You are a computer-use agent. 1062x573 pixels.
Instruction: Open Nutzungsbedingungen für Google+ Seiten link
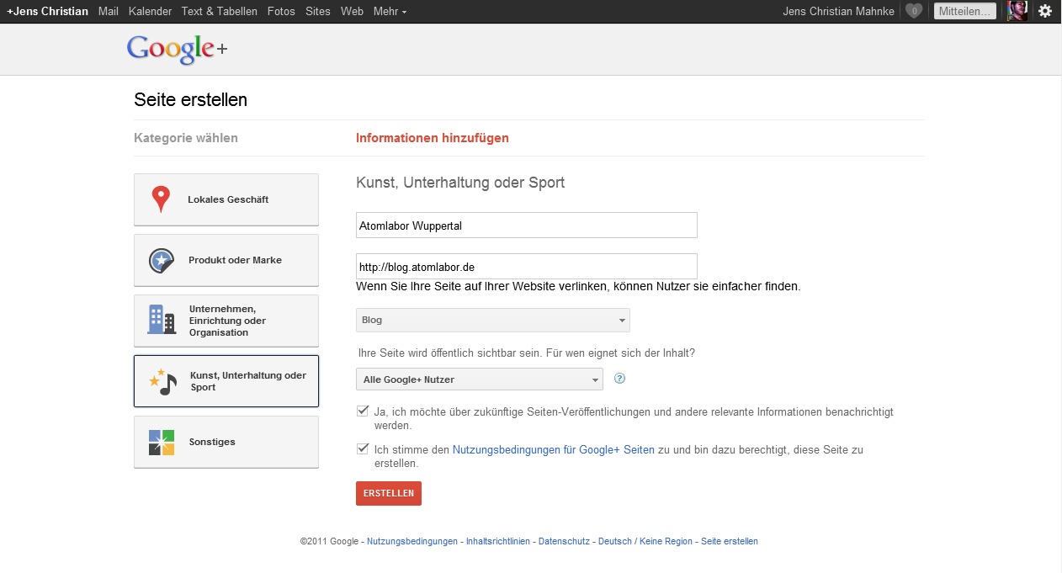[554, 450]
